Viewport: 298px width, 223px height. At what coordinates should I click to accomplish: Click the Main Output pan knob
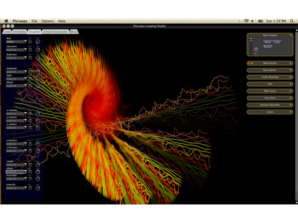point(256,49)
